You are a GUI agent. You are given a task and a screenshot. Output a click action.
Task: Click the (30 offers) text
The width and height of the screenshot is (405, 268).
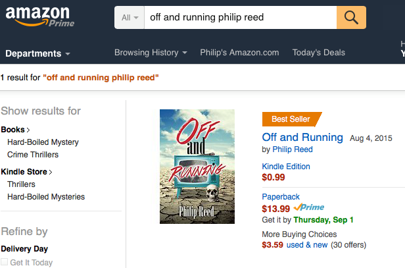[x=348, y=245]
